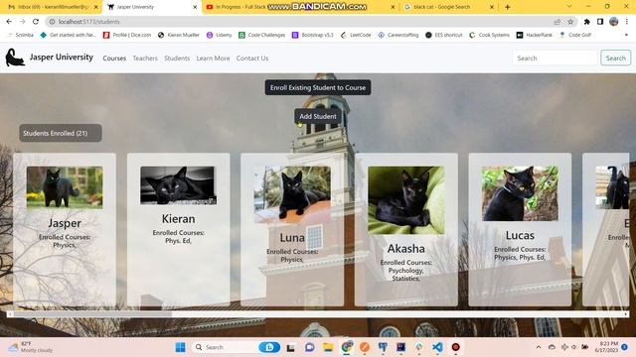Open the weather widget showing 82°F
This screenshot has width=636, height=357.
click(x=31, y=347)
